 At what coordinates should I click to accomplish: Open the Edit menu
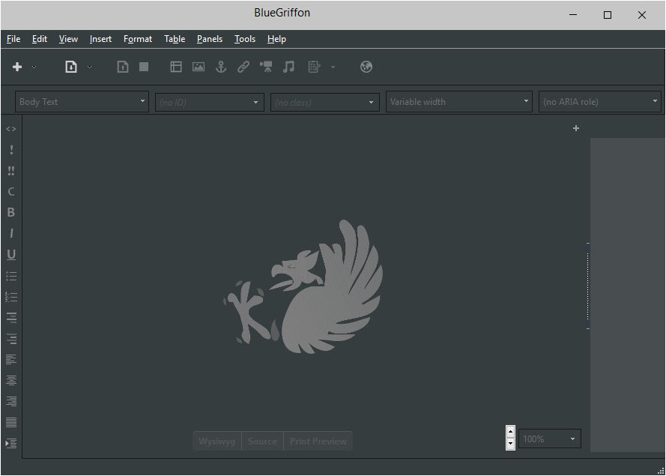pos(40,39)
